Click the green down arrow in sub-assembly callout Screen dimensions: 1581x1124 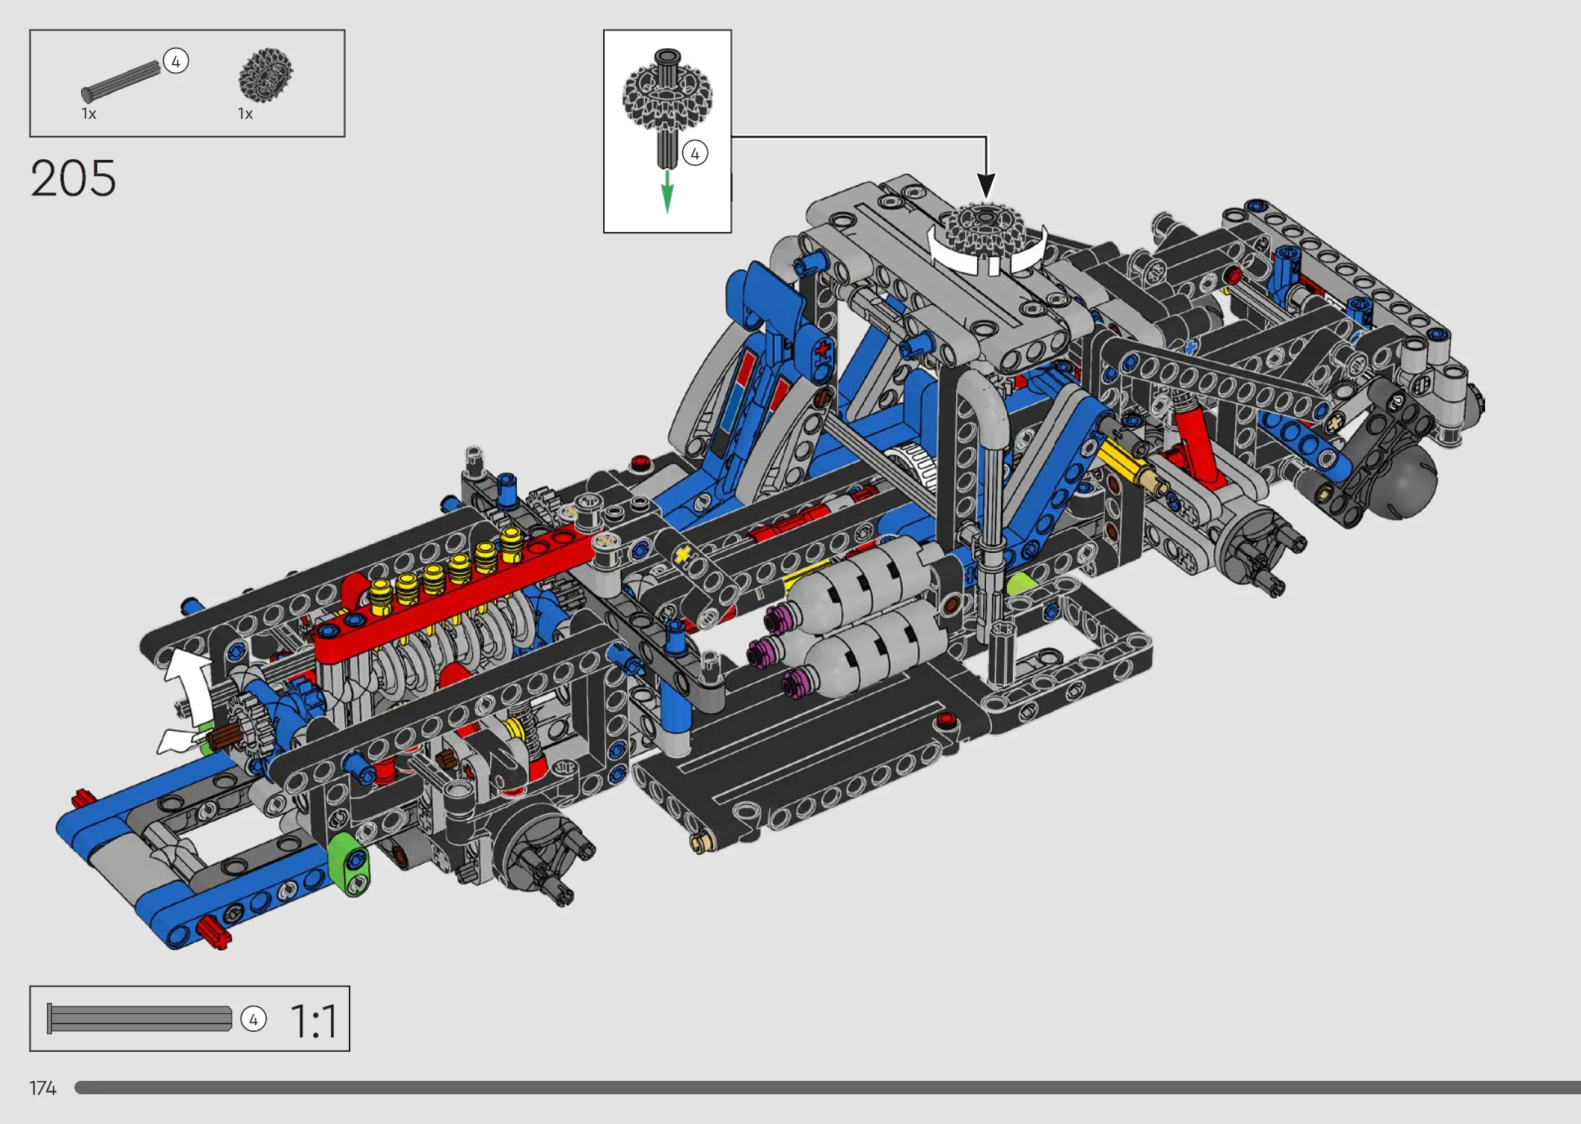tap(667, 192)
